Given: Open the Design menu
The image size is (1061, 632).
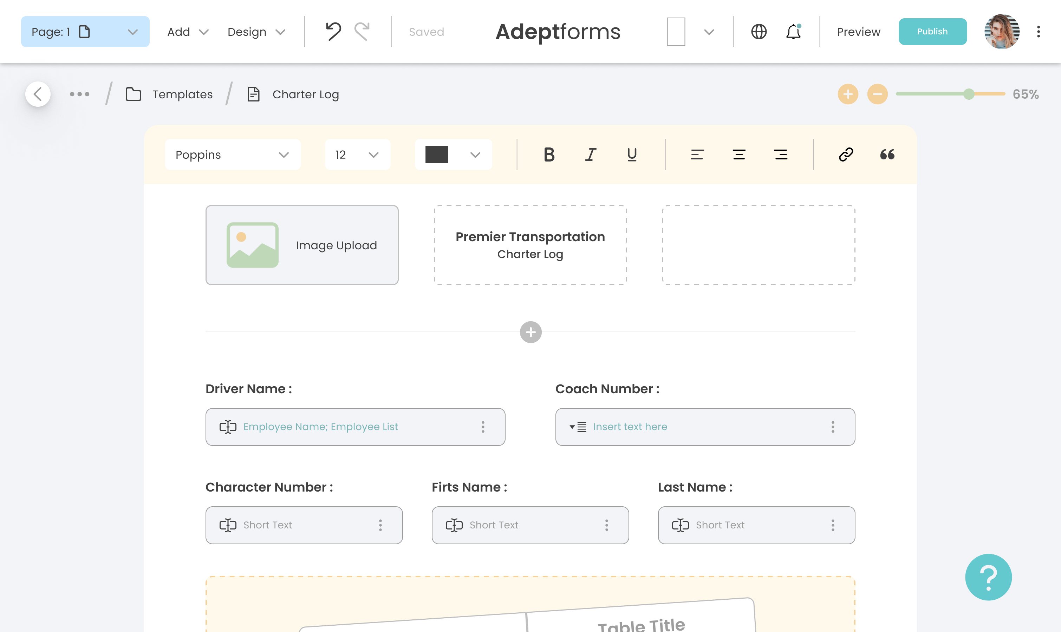Looking at the screenshot, I should pos(256,32).
